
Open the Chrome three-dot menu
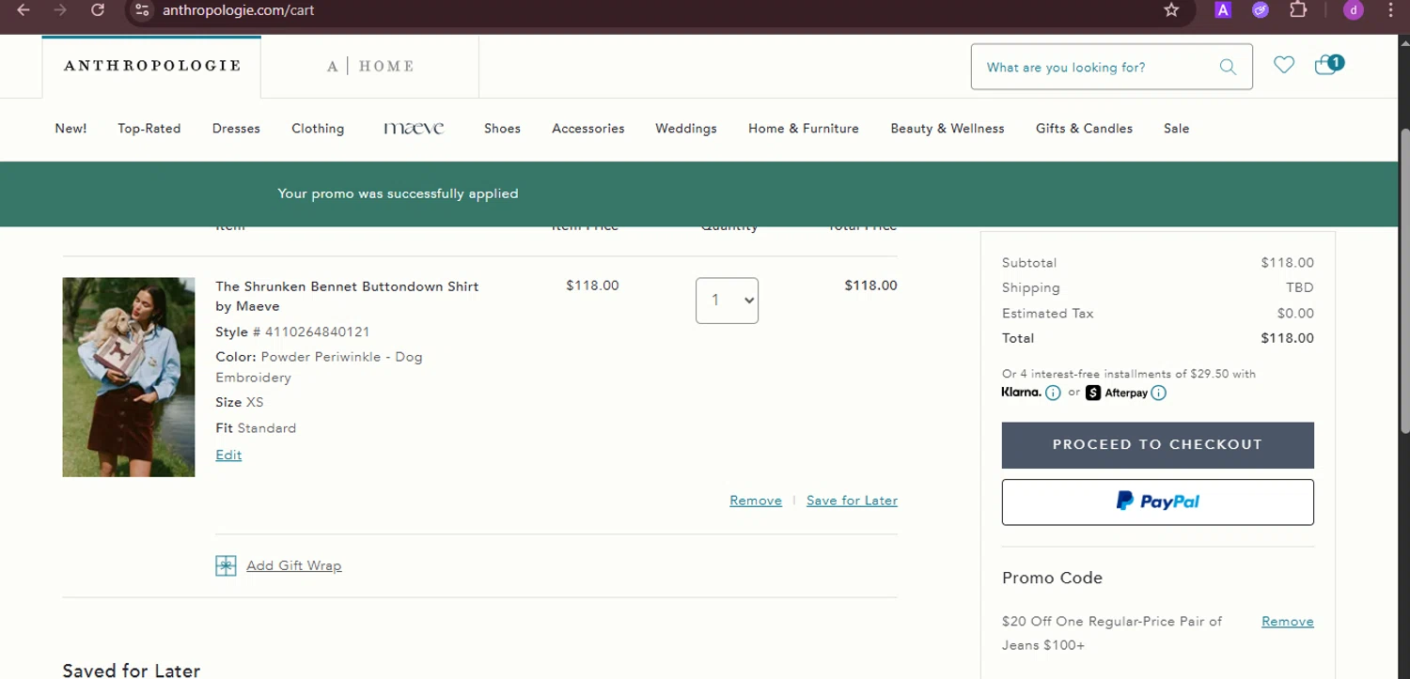pos(1391,10)
